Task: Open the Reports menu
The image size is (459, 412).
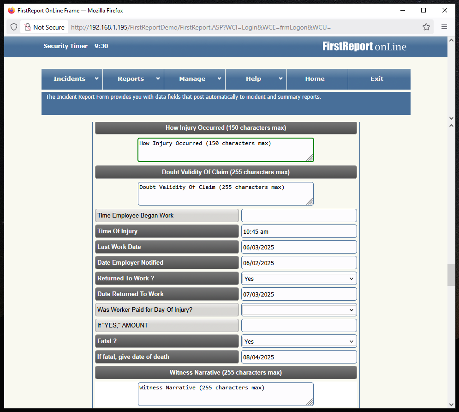Action: click(133, 79)
